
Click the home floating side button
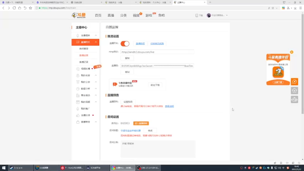pyautogui.click(x=294, y=90)
